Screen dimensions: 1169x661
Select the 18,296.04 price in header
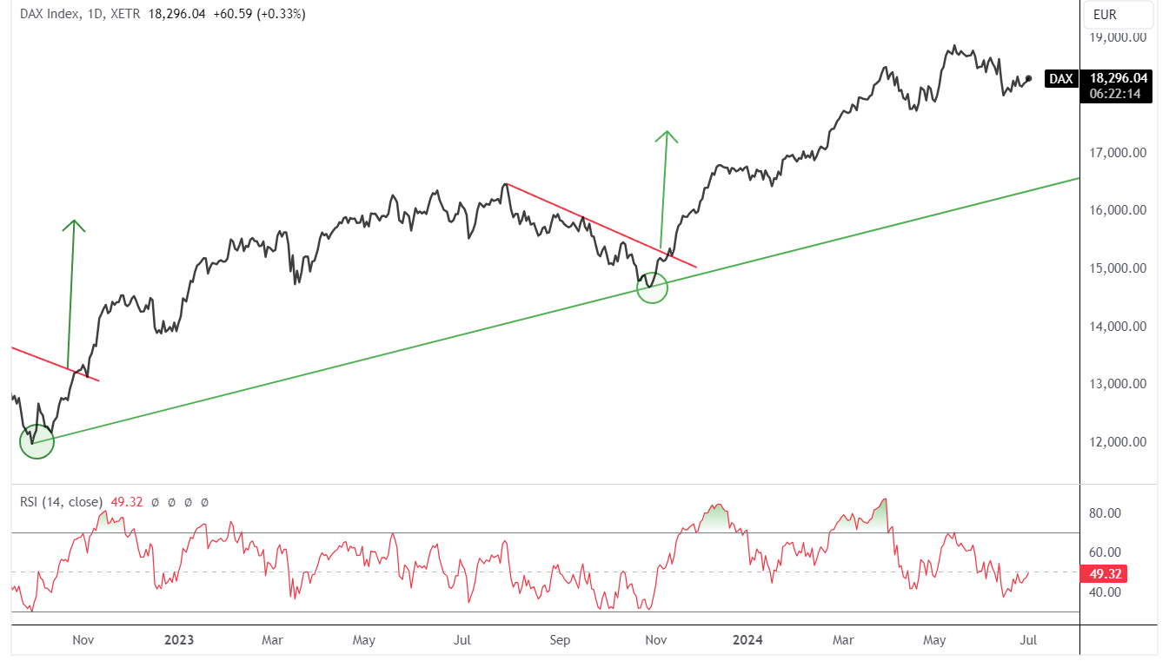coord(176,14)
